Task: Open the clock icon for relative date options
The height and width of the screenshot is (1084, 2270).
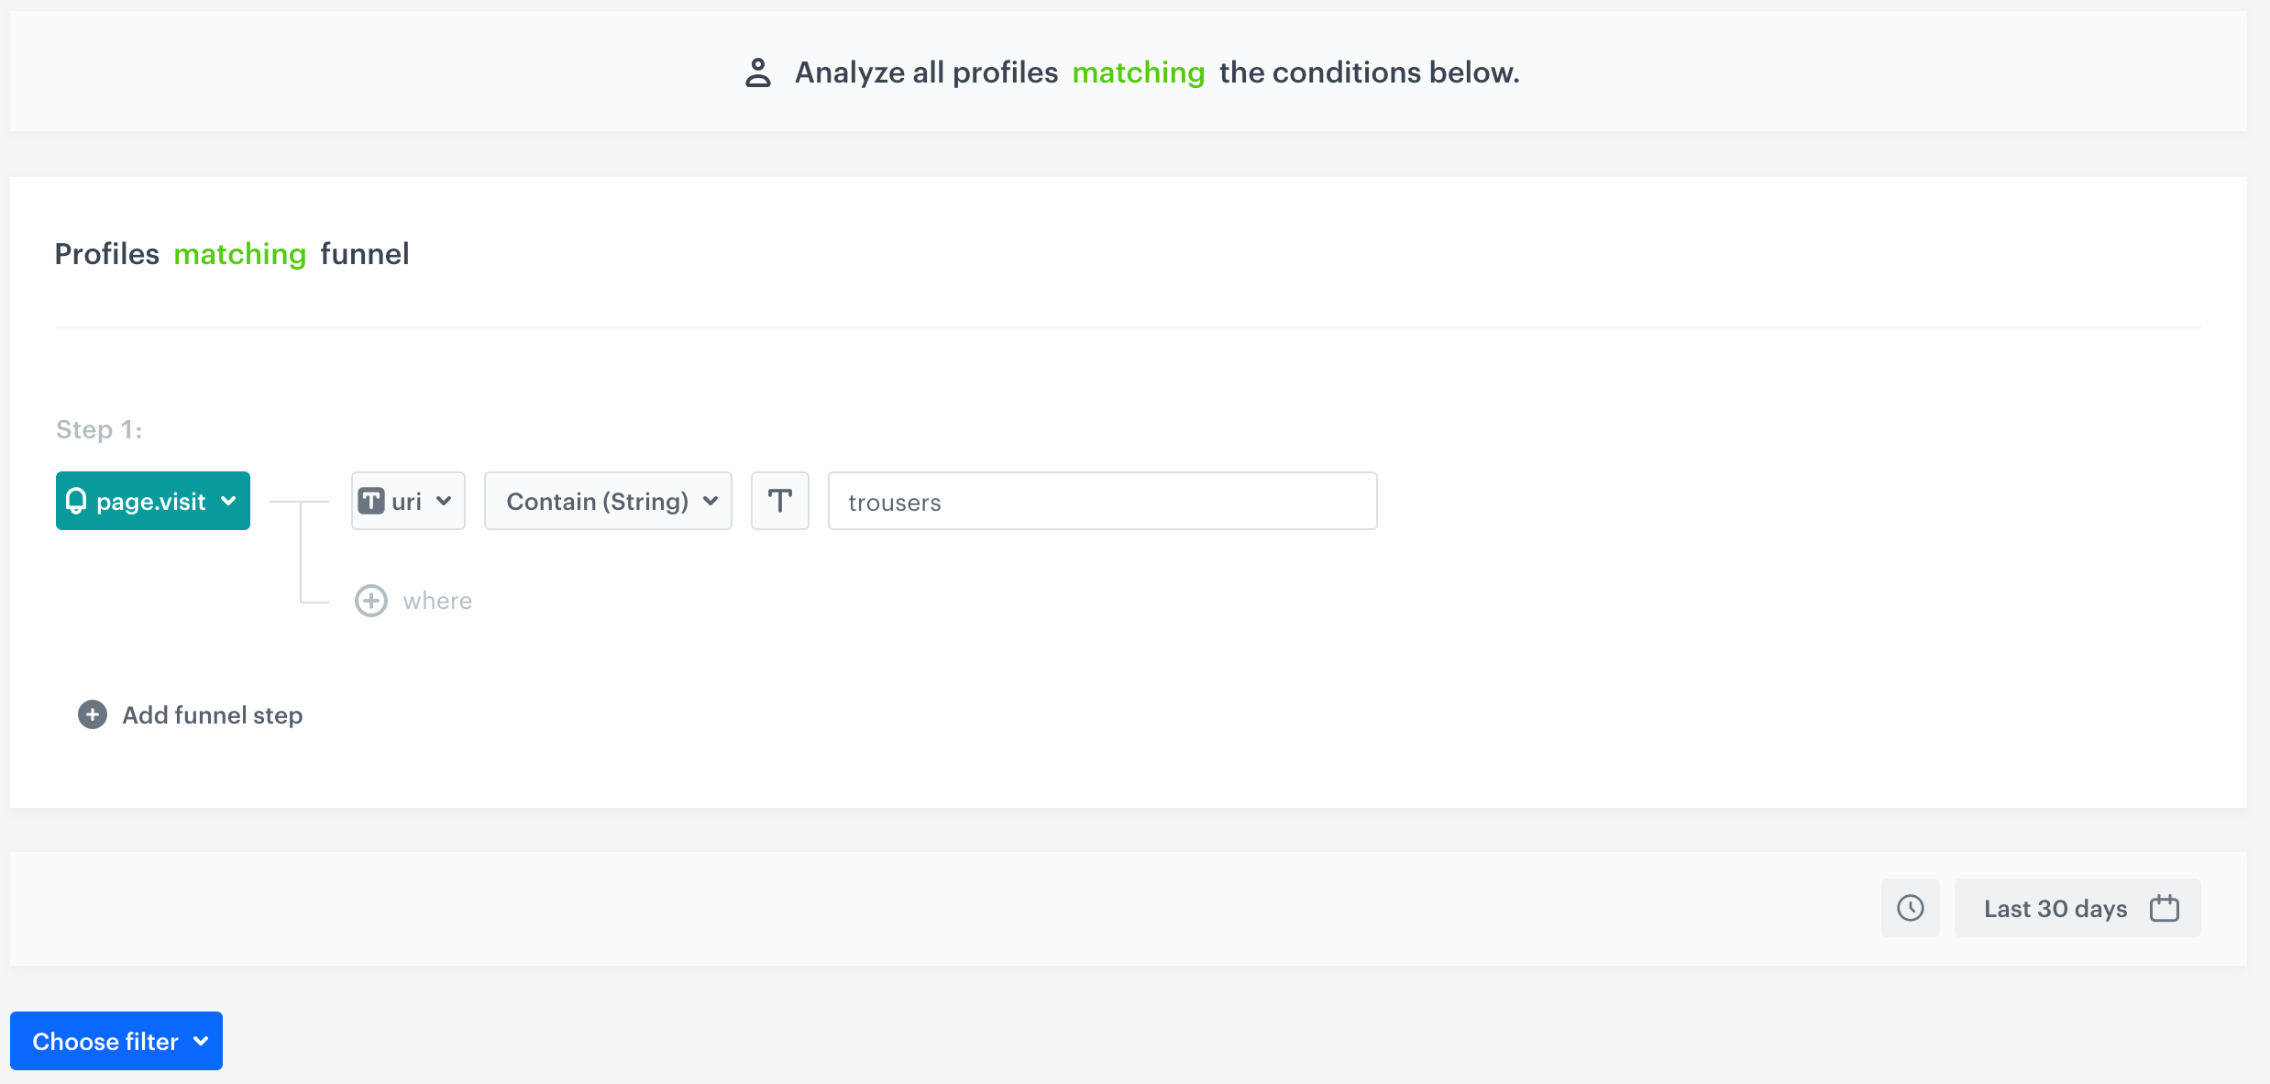Action: pos(1911,908)
